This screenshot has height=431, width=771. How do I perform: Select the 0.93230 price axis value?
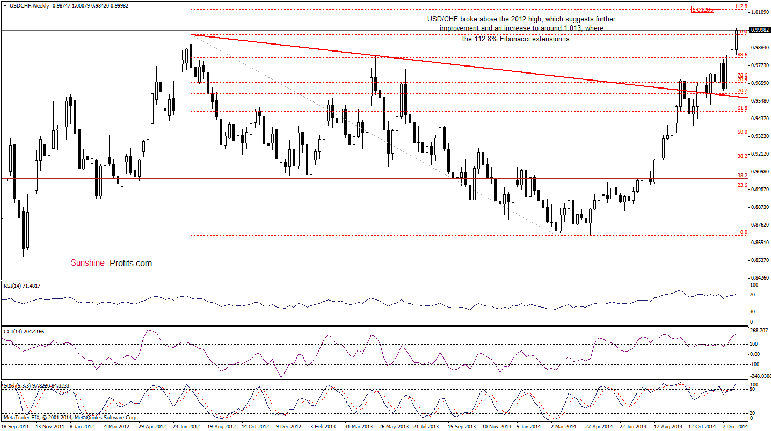point(760,136)
